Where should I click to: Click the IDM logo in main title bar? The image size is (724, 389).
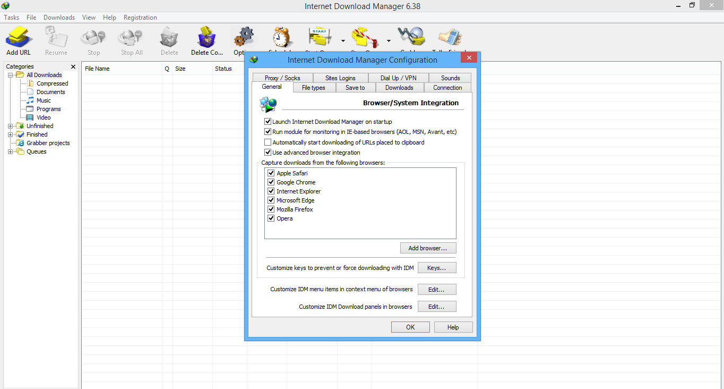[5, 6]
